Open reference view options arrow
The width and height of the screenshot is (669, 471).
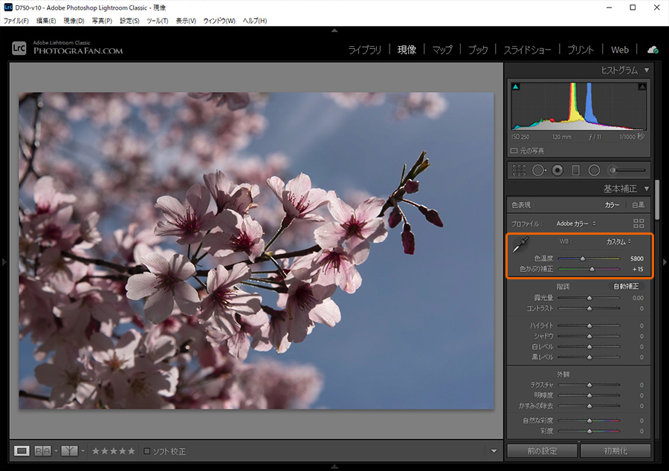(x=83, y=450)
